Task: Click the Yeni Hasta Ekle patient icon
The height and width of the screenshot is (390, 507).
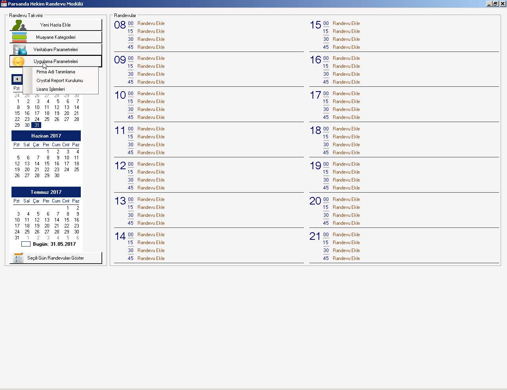Action: click(19, 25)
